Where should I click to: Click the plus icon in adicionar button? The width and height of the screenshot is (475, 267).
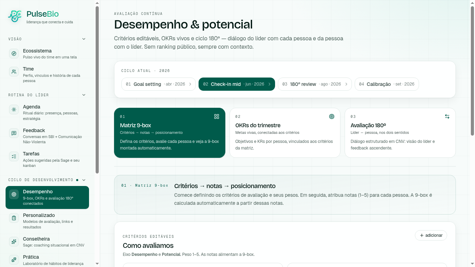coord(422,235)
